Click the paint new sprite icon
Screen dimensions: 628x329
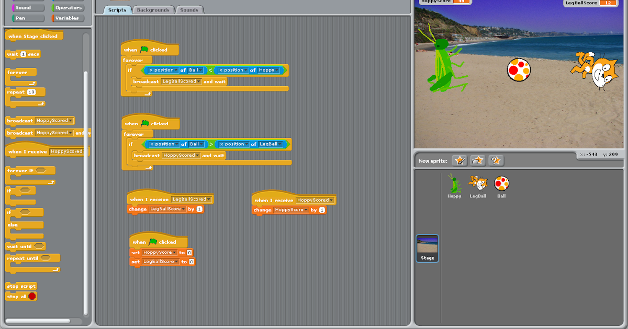coord(459,160)
